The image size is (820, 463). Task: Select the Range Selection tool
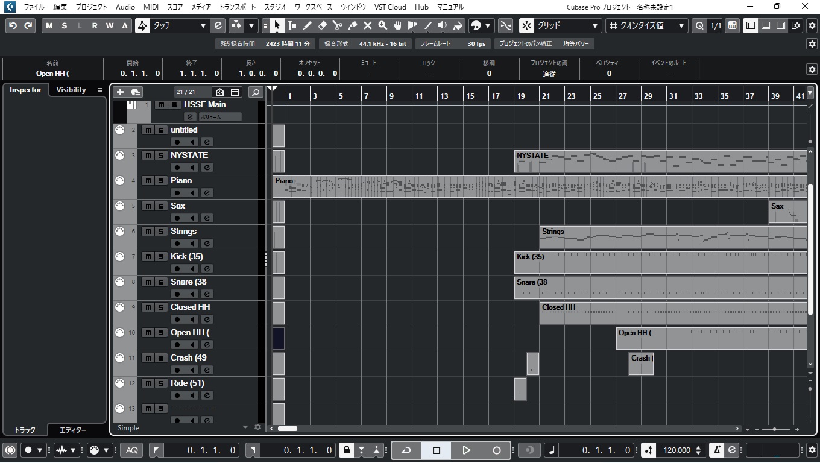pos(292,26)
